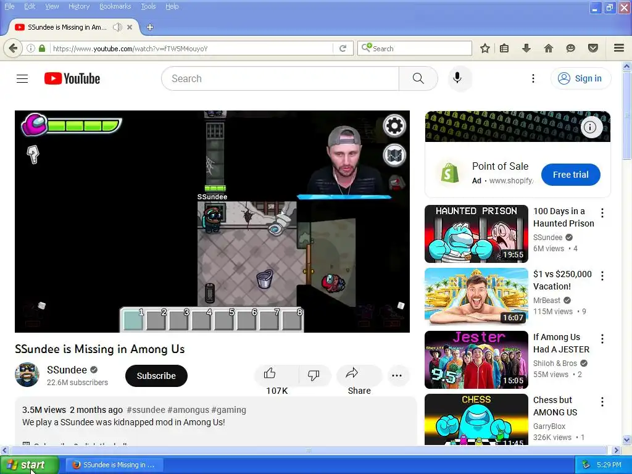
Task: Click the #gaming hashtag
Action: pyautogui.click(x=228, y=410)
